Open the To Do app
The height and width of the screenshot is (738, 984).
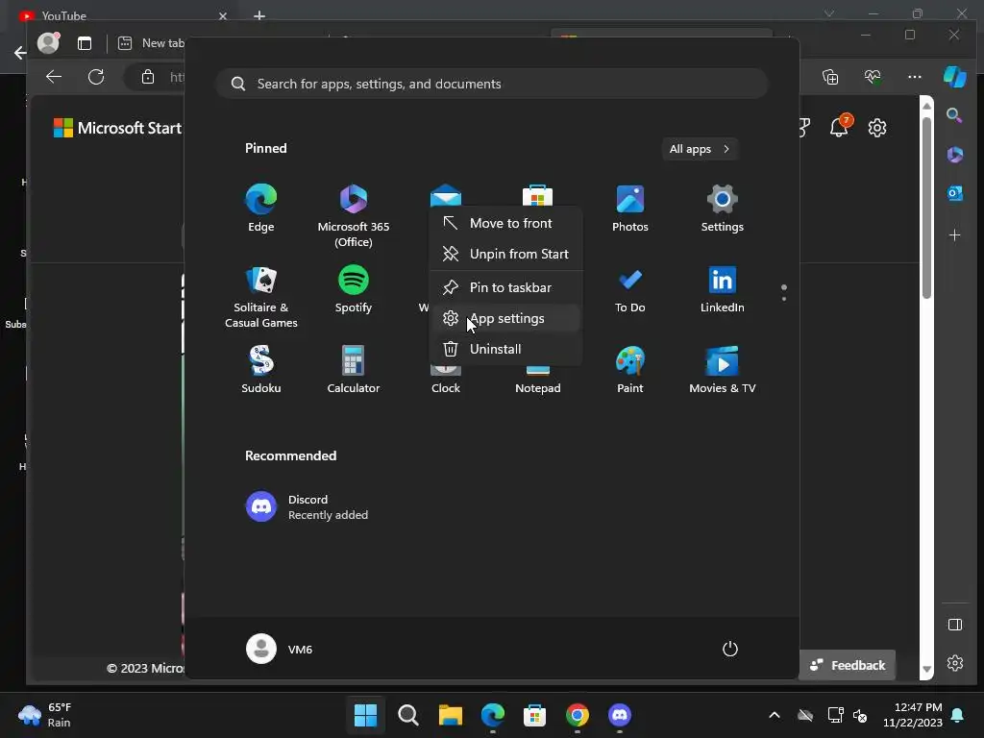[x=630, y=289]
